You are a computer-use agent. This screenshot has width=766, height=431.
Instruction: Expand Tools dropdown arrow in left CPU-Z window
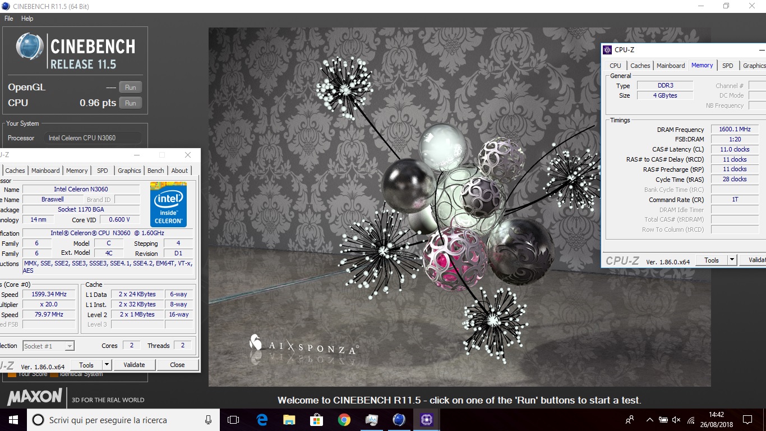pyautogui.click(x=107, y=365)
